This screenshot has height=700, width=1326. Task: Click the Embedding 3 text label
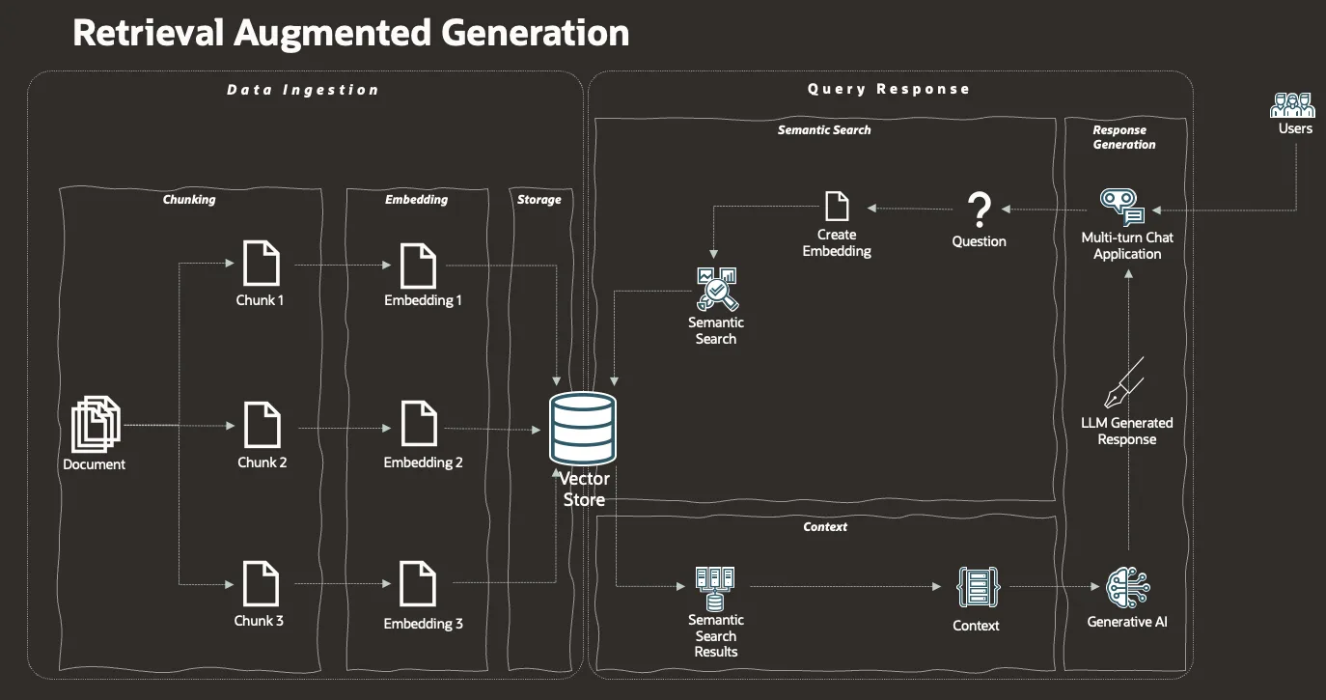click(x=423, y=624)
